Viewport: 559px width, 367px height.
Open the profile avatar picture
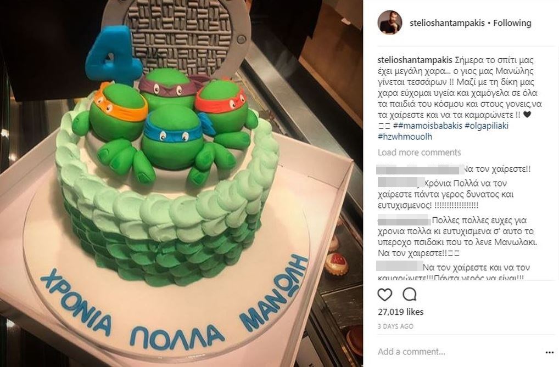pyautogui.click(x=390, y=22)
